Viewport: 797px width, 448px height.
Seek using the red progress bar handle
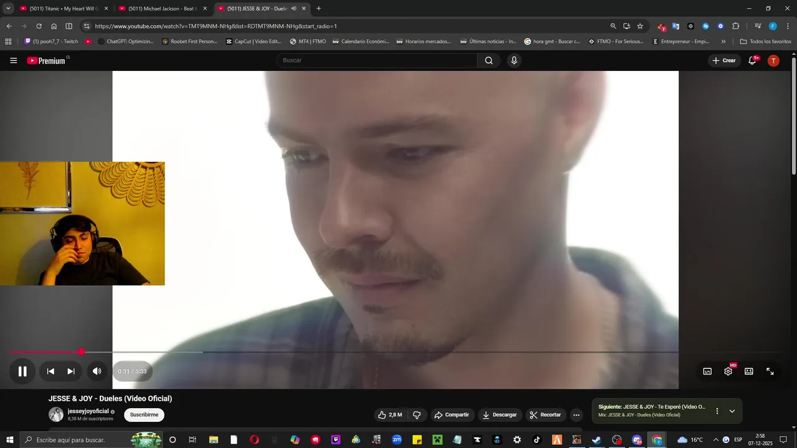point(82,352)
